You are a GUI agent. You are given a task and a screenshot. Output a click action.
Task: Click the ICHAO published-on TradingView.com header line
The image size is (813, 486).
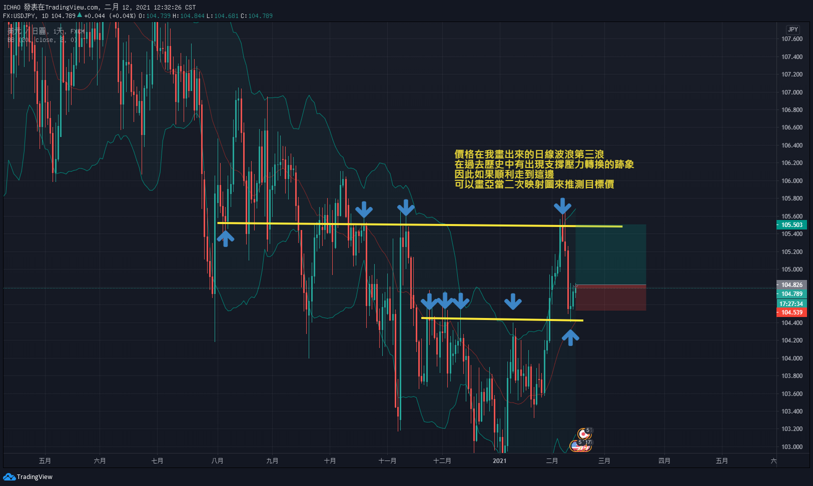pos(100,7)
